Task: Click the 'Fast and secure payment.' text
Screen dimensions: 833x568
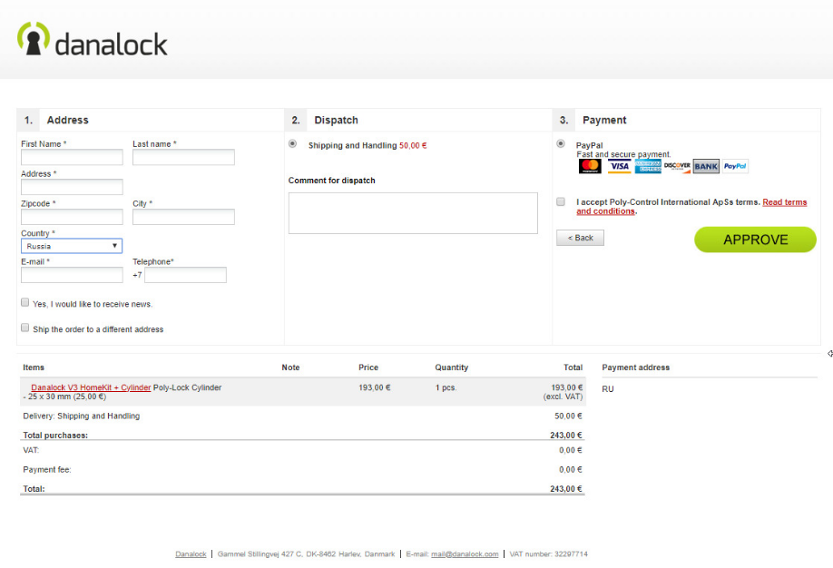Action: (623, 154)
